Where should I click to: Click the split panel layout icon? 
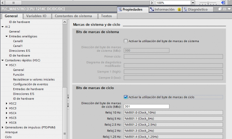225,9
